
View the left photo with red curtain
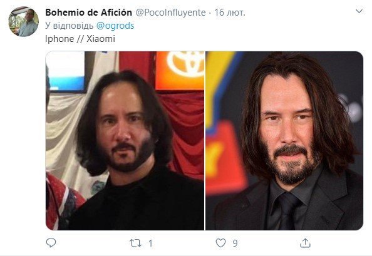point(125,141)
